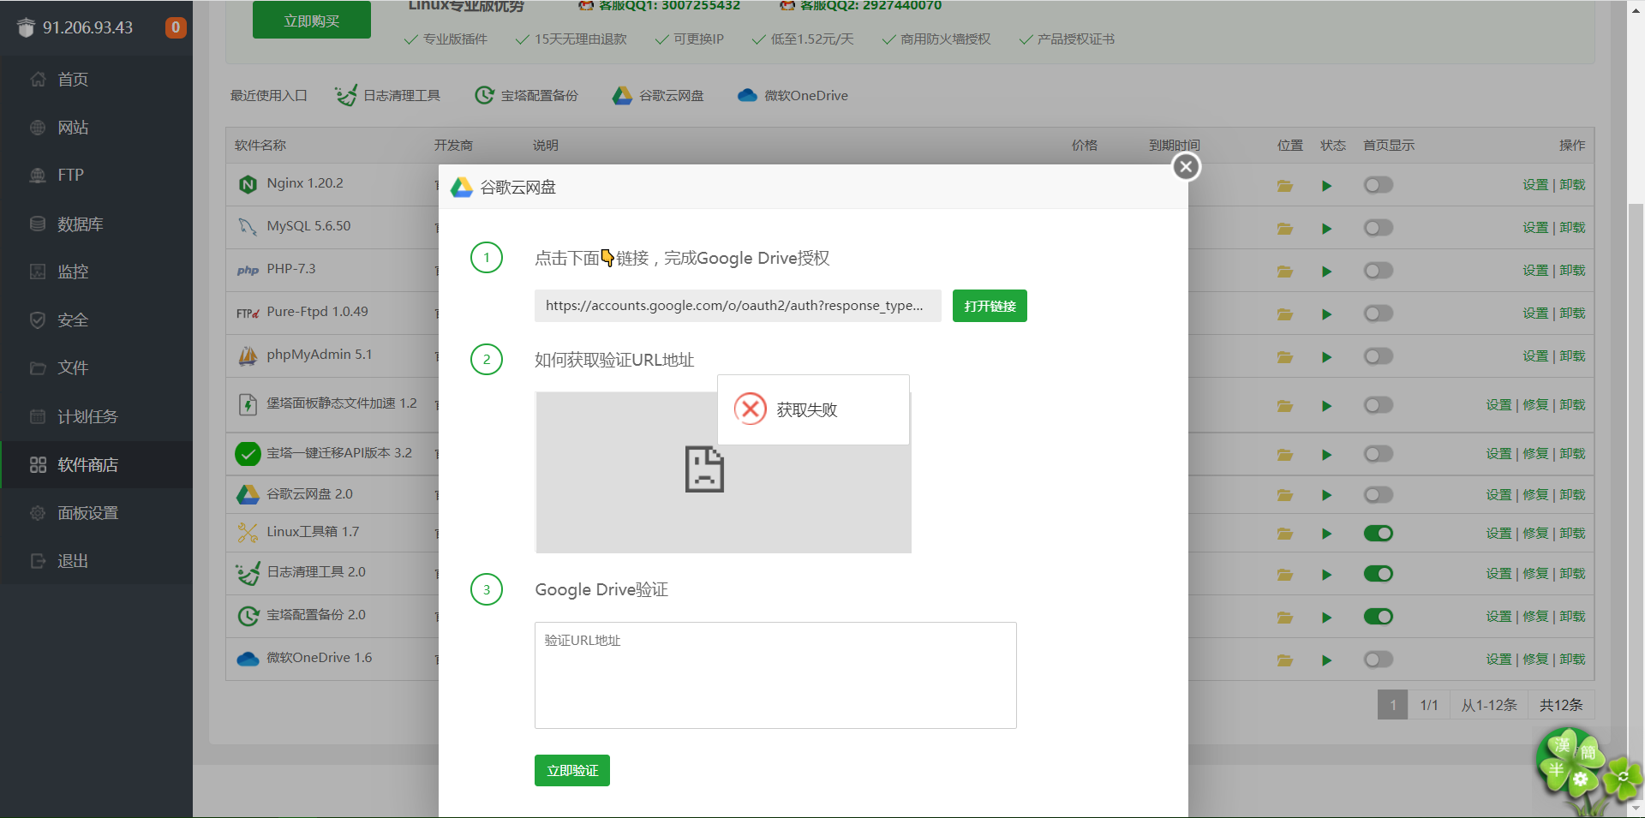The width and height of the screenshot is (1645, 818).
Task: Click the 堡垒面板静态文件加速 icon
Action: (248, 404)
